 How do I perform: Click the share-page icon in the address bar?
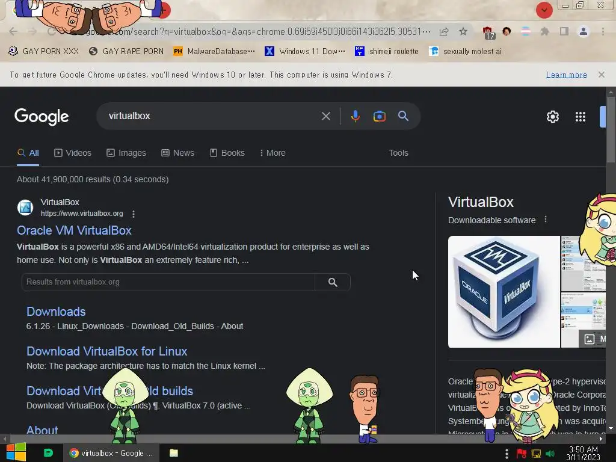tap(444, 32)
